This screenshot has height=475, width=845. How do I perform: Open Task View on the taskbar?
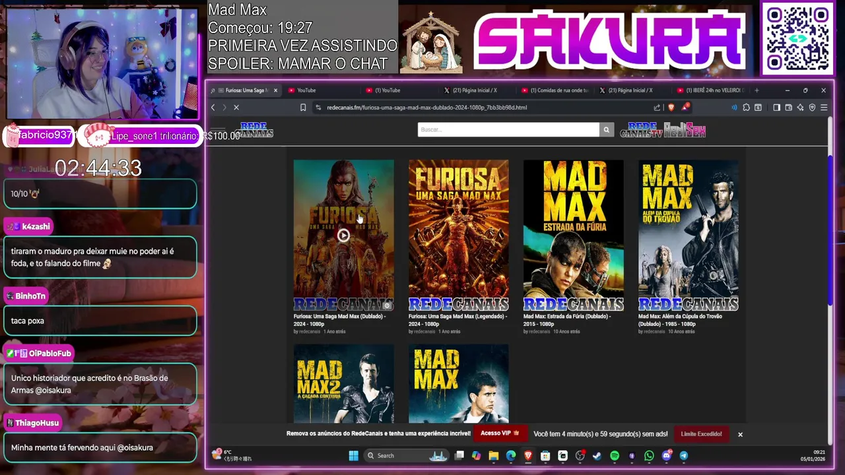coord(459,455)
